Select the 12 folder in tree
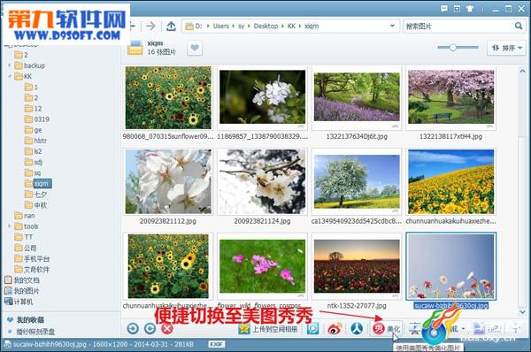Viewport: 531px width, 352px height. coord(34,108)
